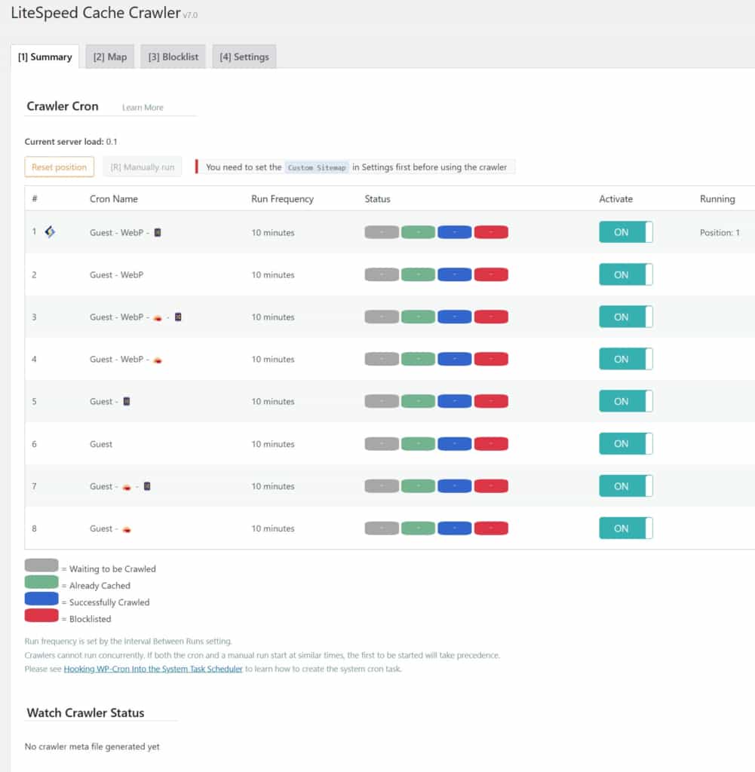Click the mobile phone icon in row 5
Screen dimensions: 755x772
click(x=127, y=402)
